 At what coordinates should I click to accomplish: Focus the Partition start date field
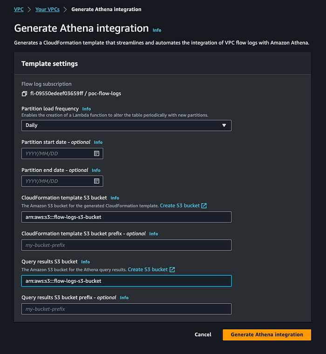62,154
